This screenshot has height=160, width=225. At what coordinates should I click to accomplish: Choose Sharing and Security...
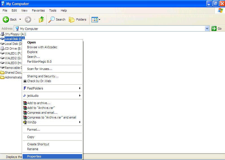pyautogui.click(x=53, y=76)
